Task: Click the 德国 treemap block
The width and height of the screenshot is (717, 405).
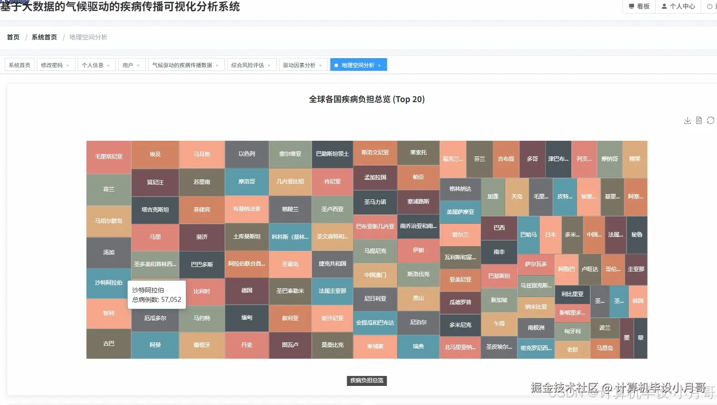Action: pyautogui.click(x=247, y=291)
